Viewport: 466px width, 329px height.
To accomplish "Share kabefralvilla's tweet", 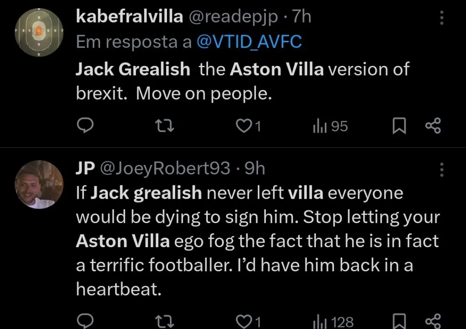I will (433, 126).
